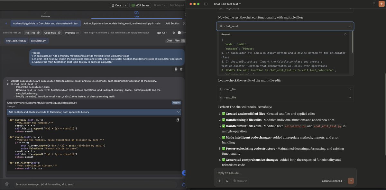Copy the multiply/divide code block
This screenshot has height=190, width=386.
coord(178,120)
